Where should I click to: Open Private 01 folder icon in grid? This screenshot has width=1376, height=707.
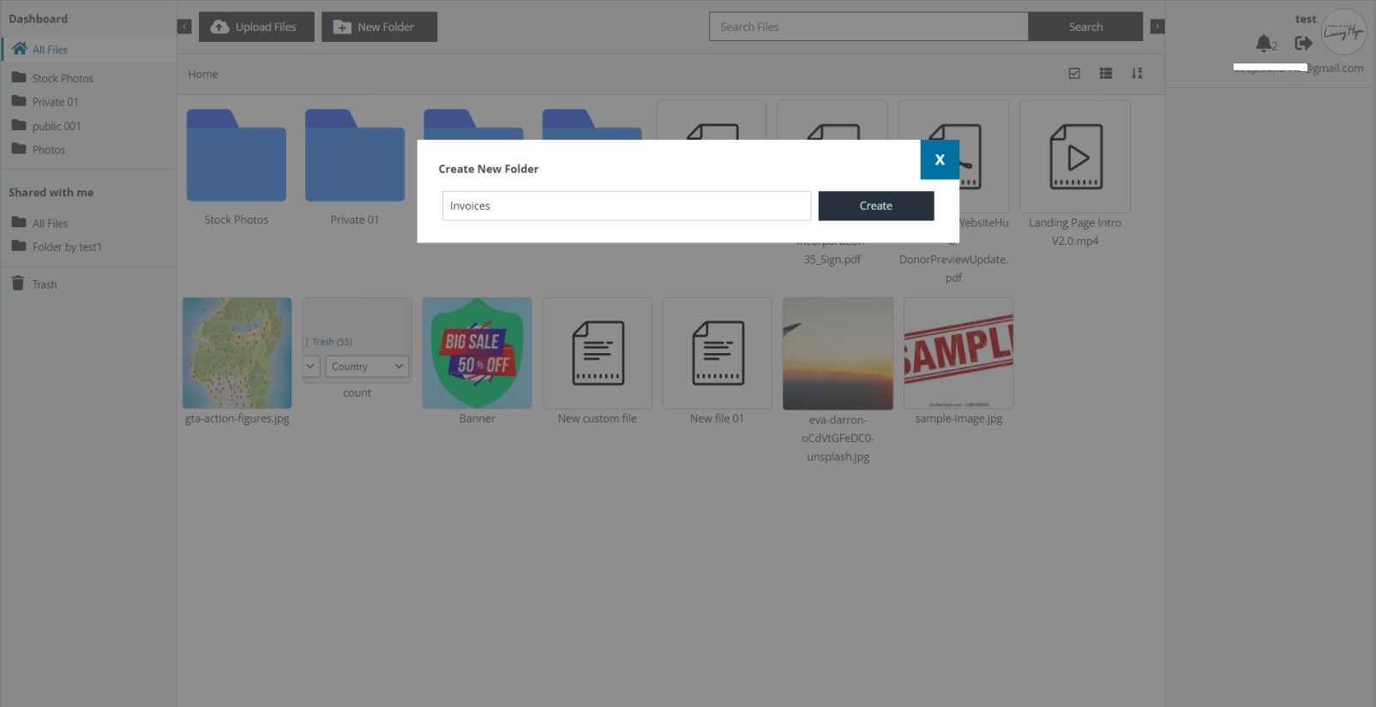(355, 155)
